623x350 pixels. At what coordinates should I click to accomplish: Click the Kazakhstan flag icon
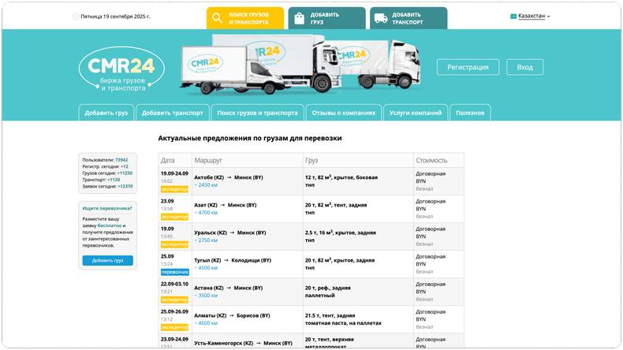(x=513, y=16)
